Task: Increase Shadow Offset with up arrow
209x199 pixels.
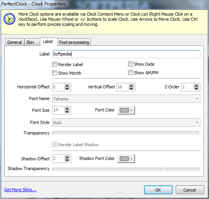Action: pos(67,157)
